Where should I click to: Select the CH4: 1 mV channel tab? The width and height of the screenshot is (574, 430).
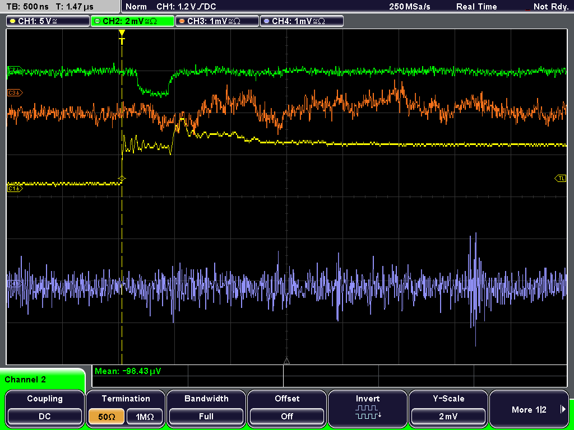click(x=302, y=21)
